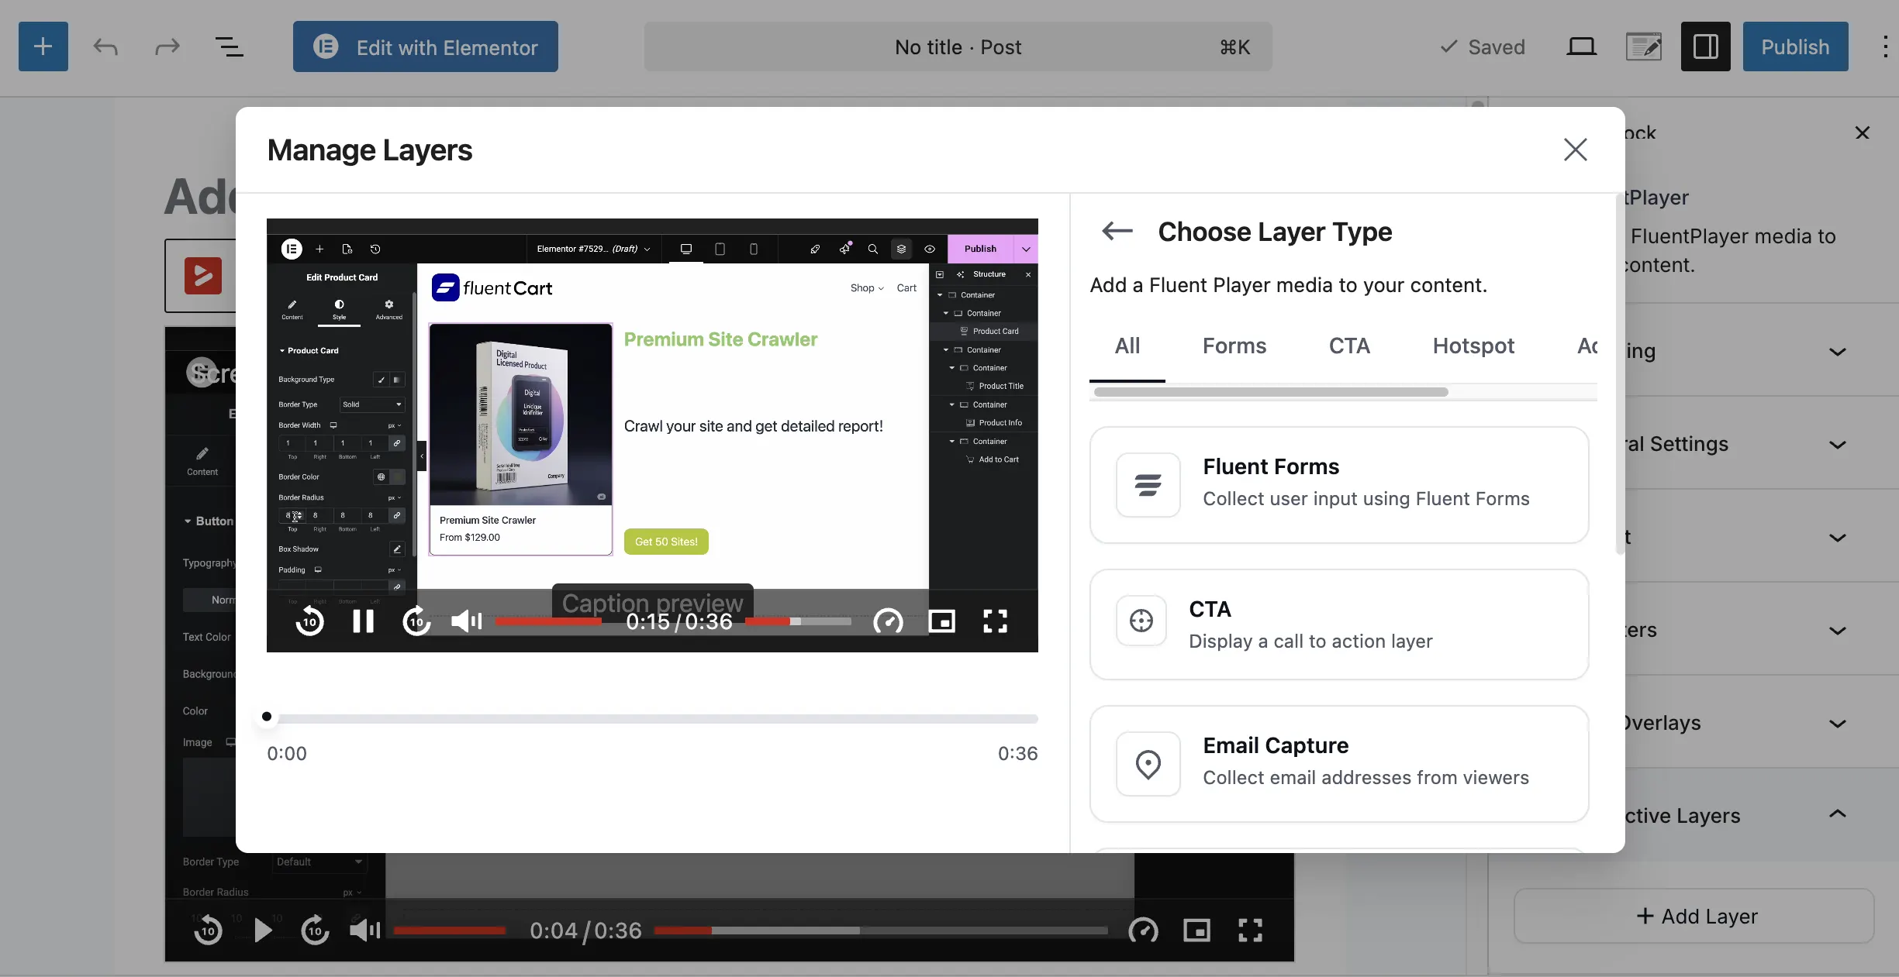
Task: Expand the General Settings section
Action: pos(1837,444)
